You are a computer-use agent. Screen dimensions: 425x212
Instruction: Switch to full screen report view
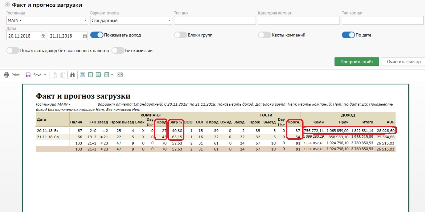[82, 75]
